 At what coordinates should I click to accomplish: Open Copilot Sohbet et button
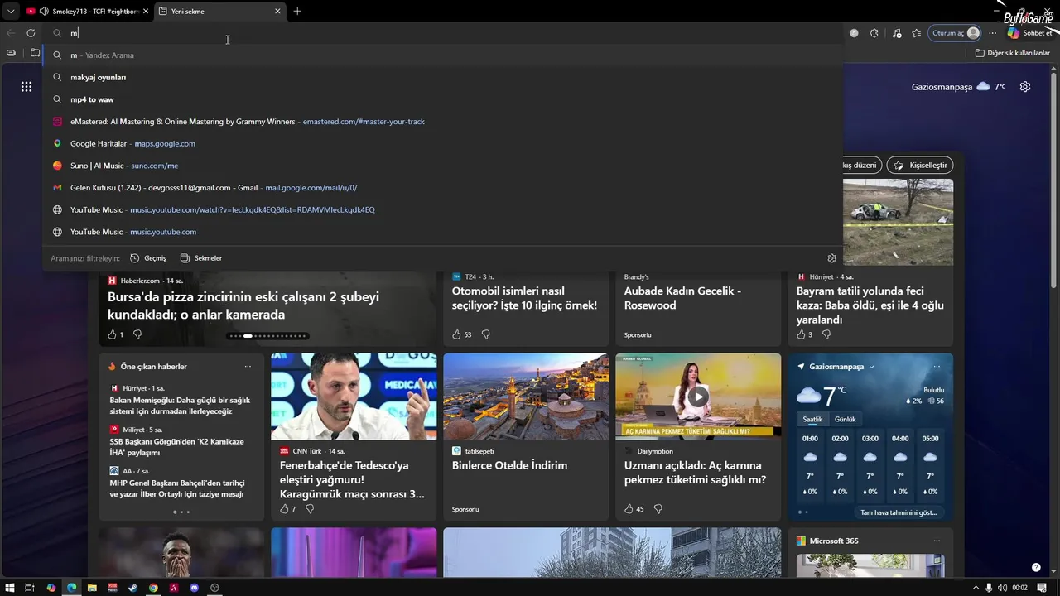tap(1030, 33)
